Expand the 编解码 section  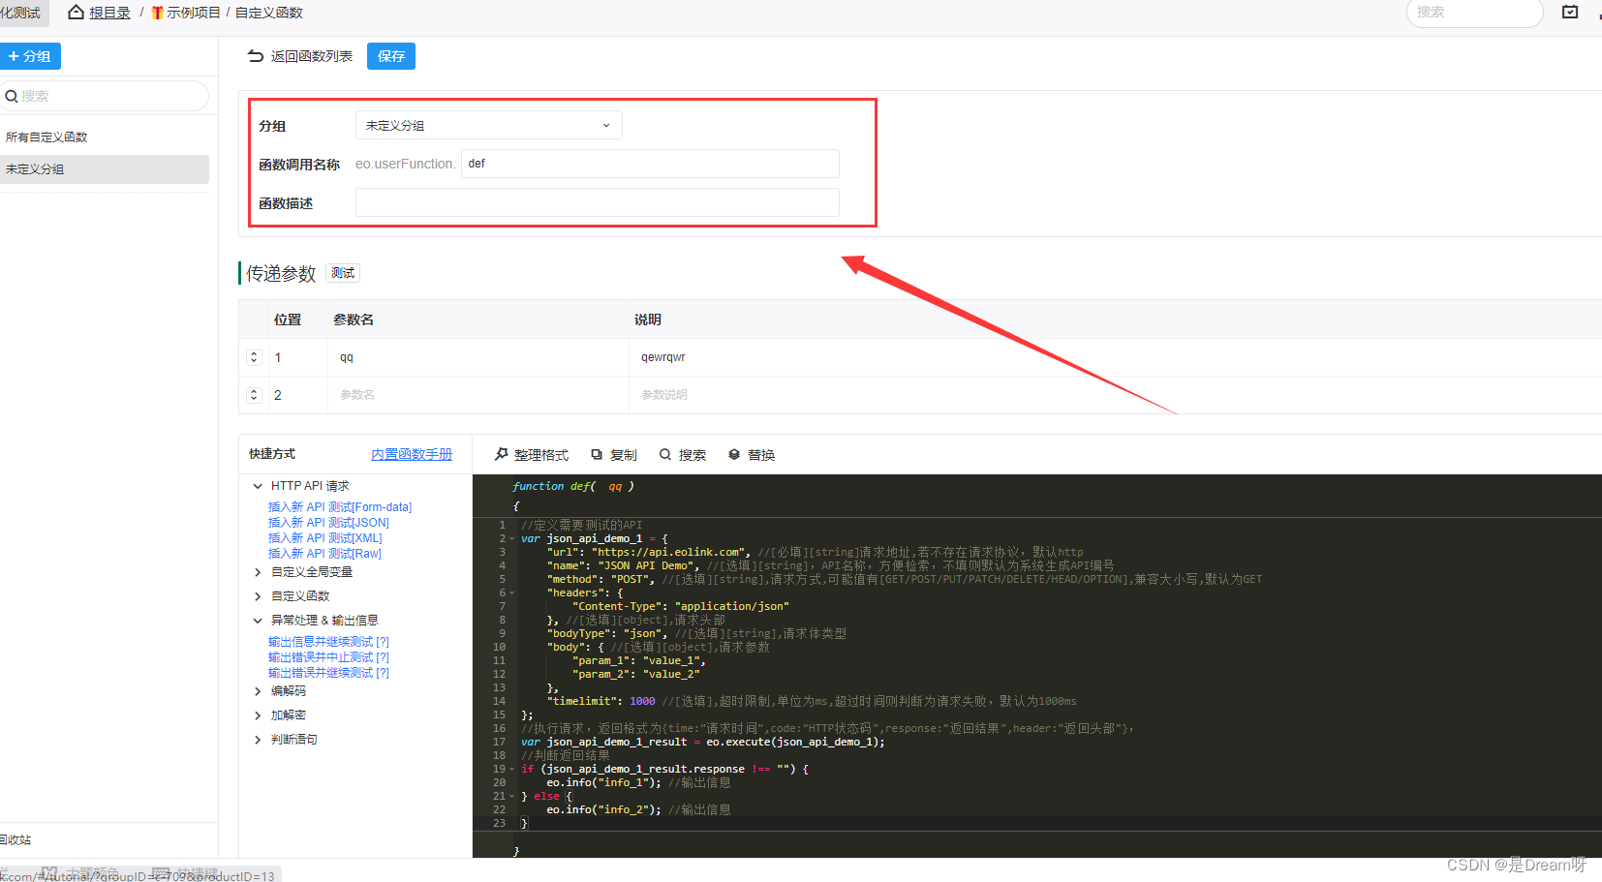(x=258, y=691)
